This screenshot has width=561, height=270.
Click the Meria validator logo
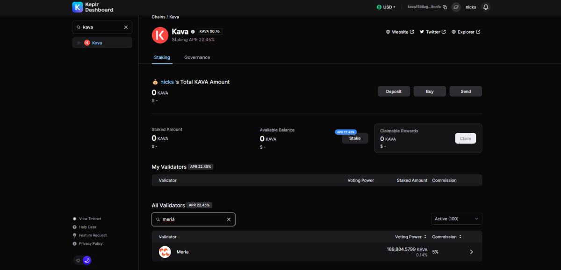165,252
